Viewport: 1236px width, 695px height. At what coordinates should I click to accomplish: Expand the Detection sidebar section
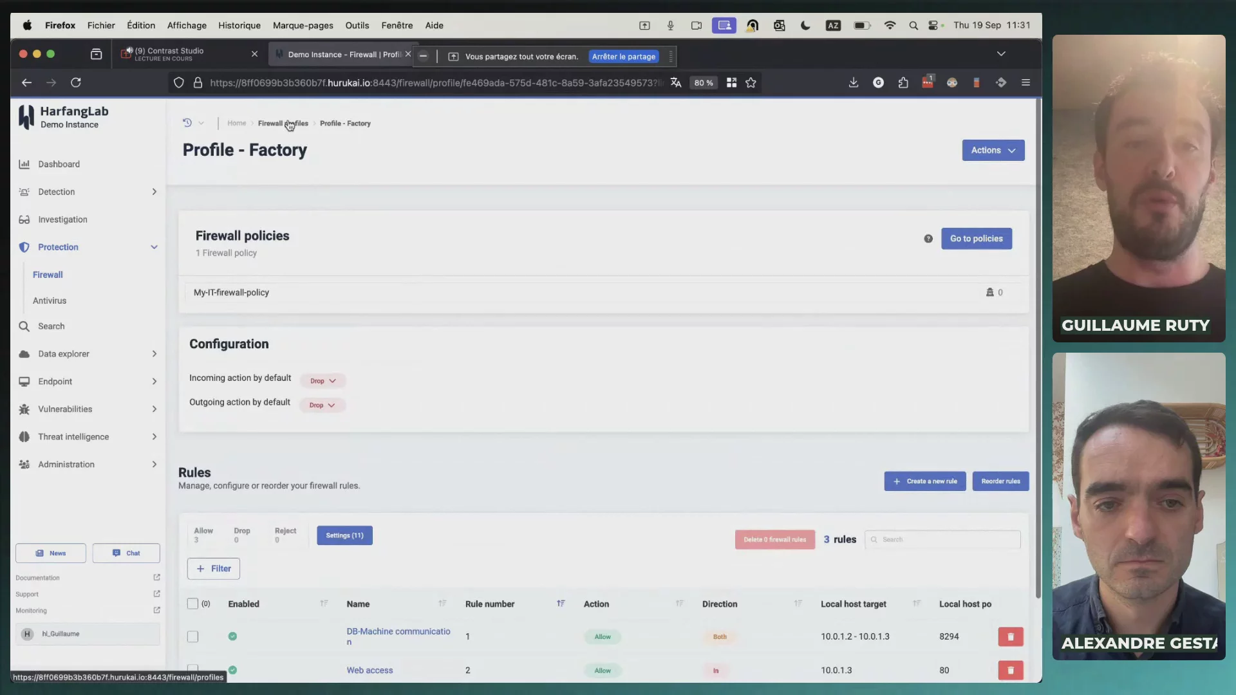[154, 192]
